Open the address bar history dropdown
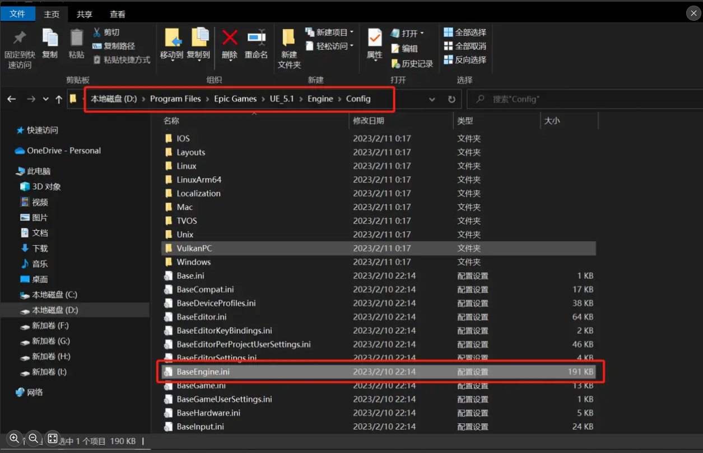This screenshot has width=703, height=453. (432, 99)
